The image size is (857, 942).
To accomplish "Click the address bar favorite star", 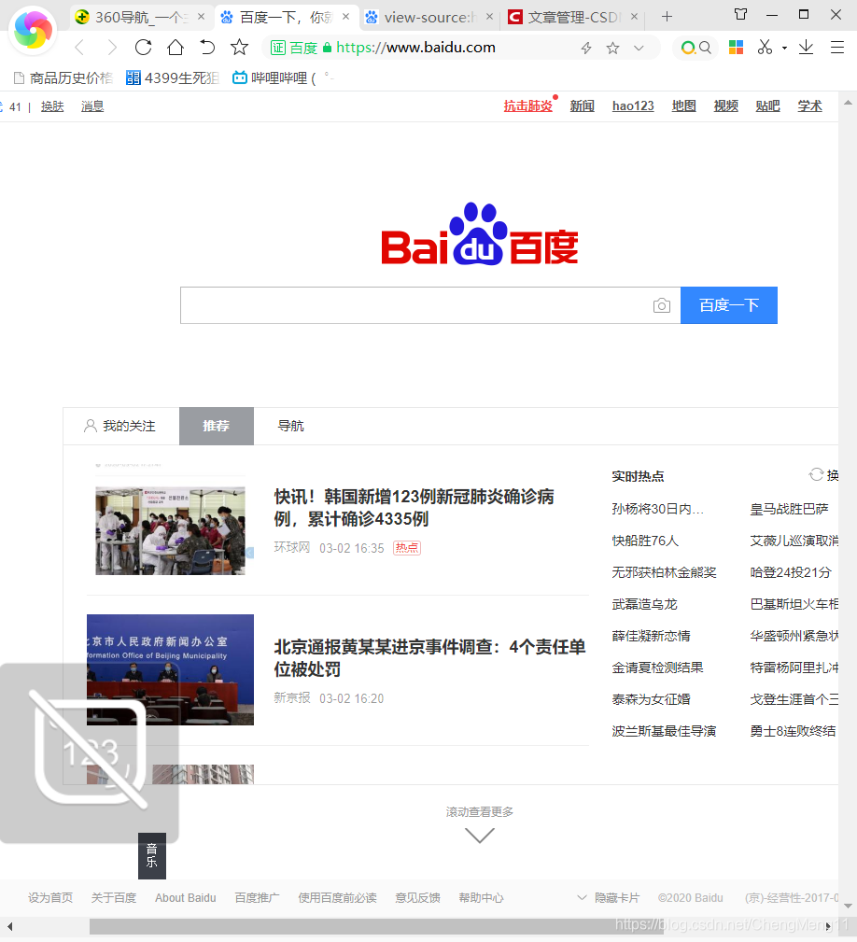I will pos(612,48).
